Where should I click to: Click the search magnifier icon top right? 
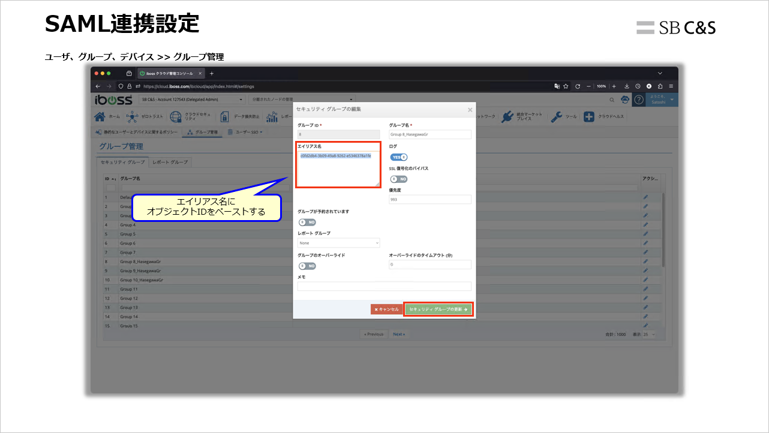[x=611, y=100]
